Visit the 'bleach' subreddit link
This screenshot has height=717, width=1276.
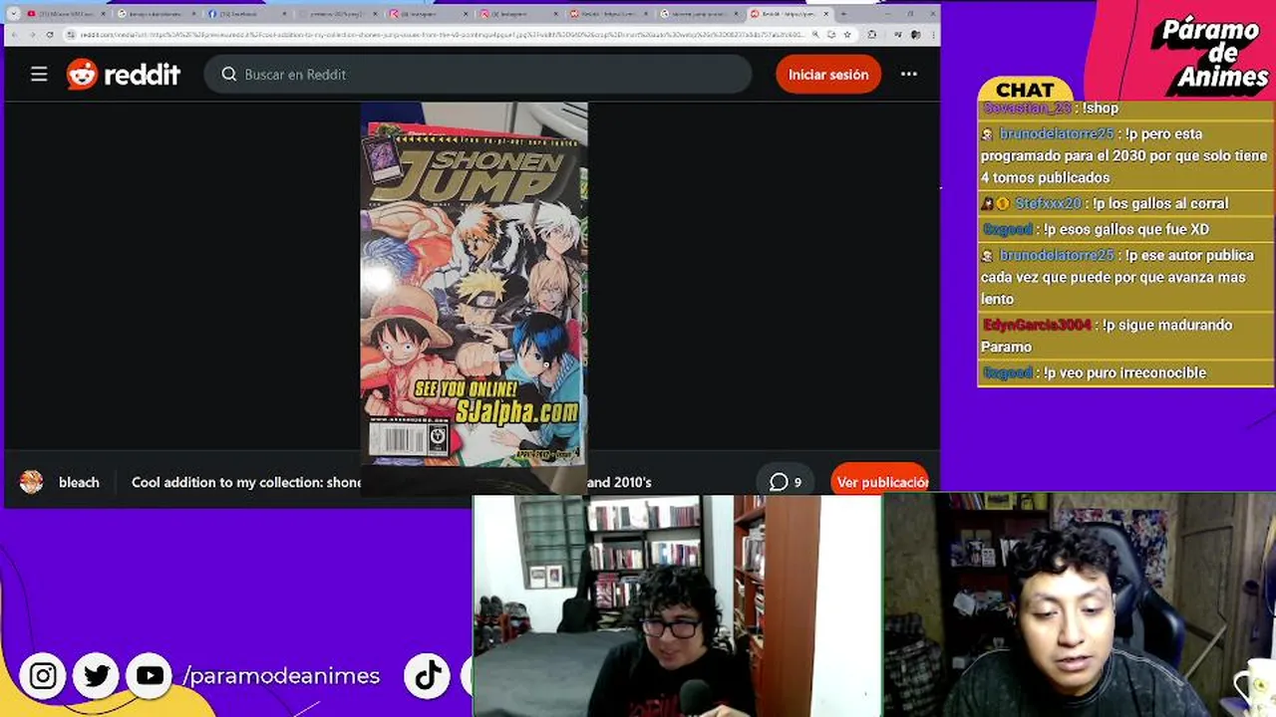pos(79,482)
